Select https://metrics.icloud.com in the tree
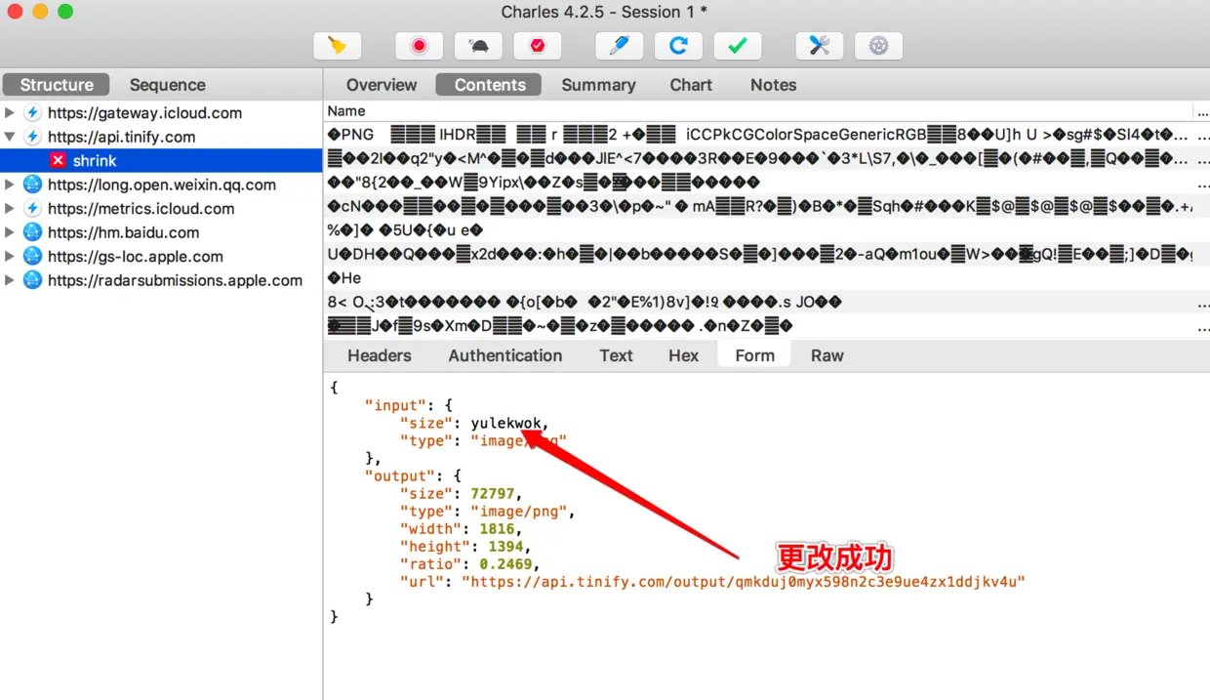 click(141, 209)
